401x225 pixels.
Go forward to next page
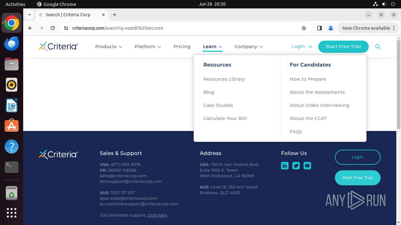tap(41, 28)
